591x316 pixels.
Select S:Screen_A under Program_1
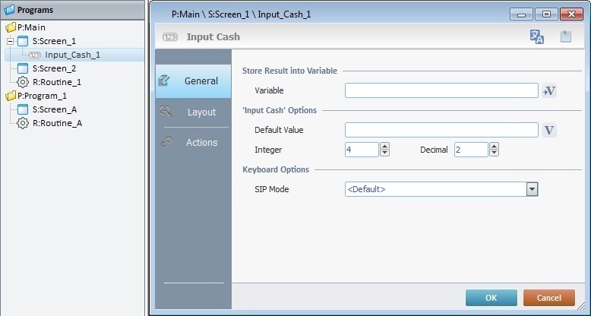[x=54, y=109]
